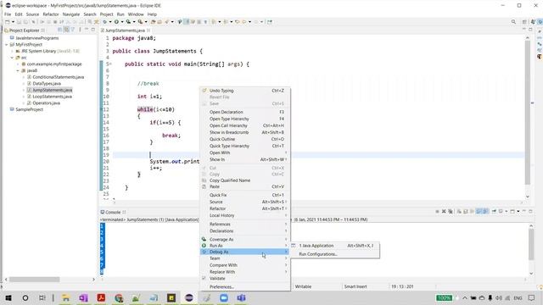The image size is (543, 305).
Task: Click the Zoom icon in the taskbar
Action: coord(224,297)
